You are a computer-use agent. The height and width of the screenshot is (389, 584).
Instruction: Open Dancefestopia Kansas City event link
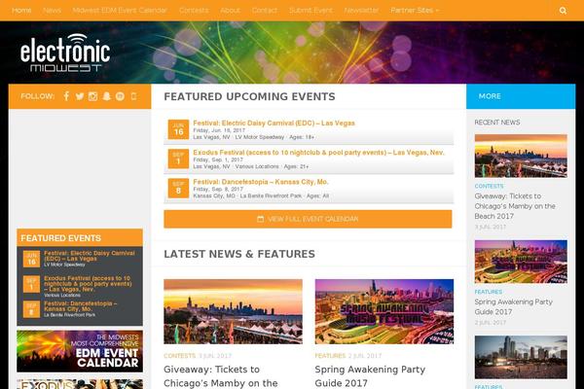[x=261, y=182]
